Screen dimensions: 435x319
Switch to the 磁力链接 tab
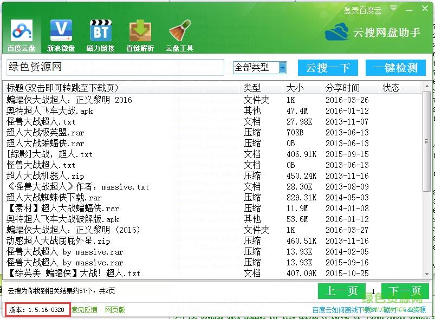click(100, 32)
